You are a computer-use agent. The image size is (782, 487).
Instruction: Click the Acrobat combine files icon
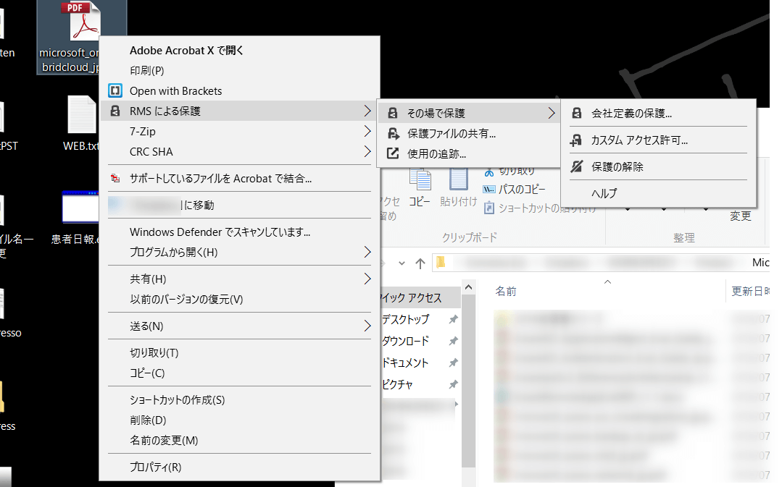pyautogui.click(x=115, y=178)
